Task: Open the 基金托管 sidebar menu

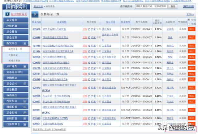Action: point(16,90)
